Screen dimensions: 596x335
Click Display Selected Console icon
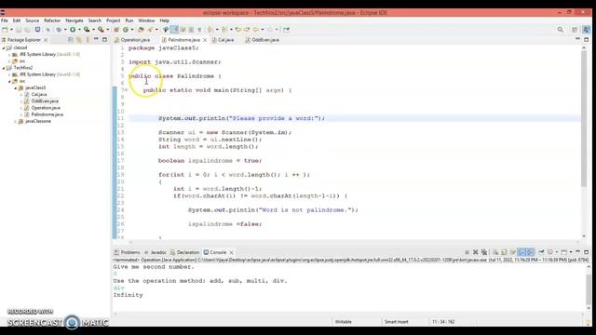click(x=550, y=252)
